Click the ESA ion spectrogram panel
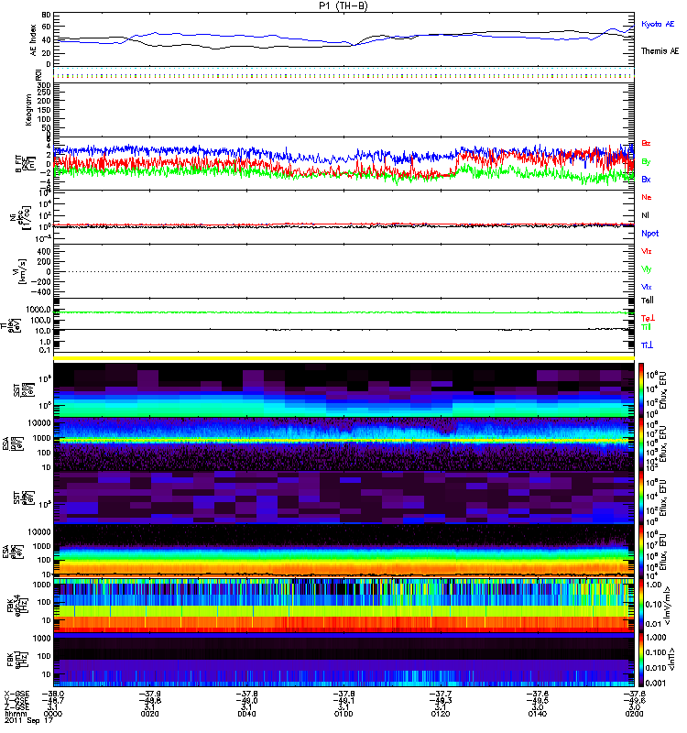687x733 pixels. 344,444
